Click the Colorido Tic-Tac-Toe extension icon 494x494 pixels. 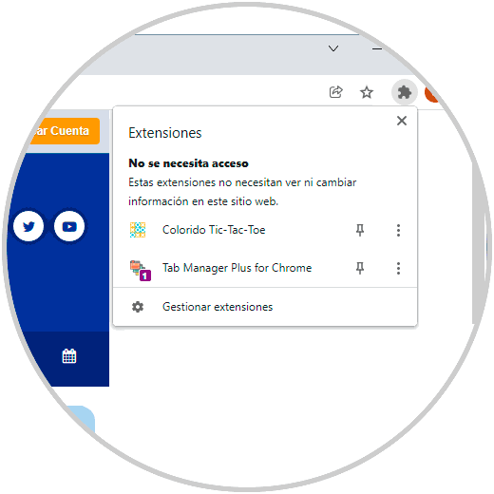(138, 230)
